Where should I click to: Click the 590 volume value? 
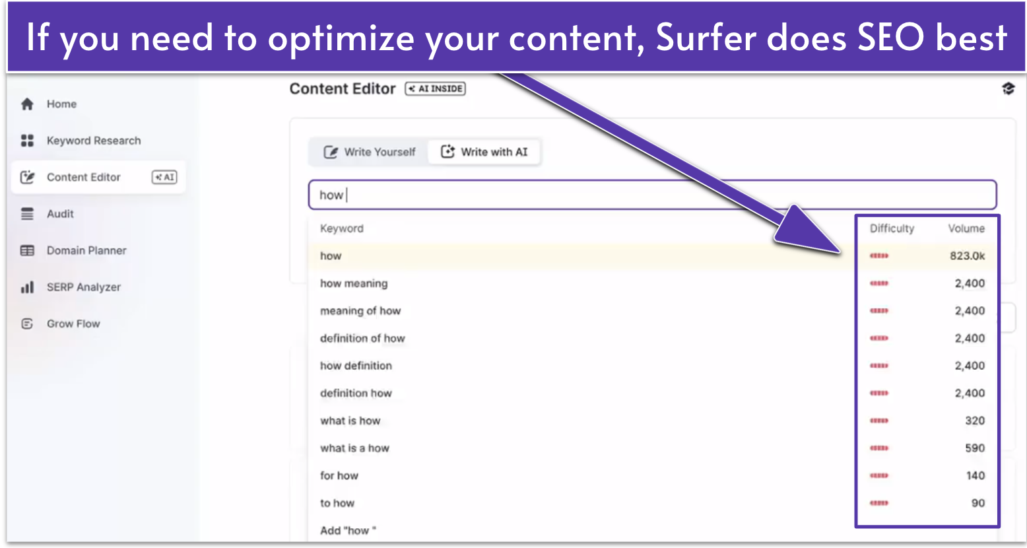pyautogui.click(x=975, y=448)
